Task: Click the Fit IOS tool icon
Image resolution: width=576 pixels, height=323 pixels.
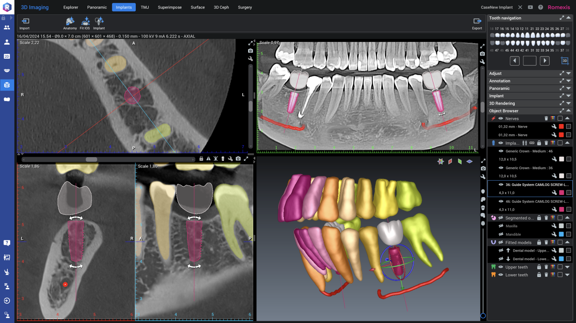Action: click(x=85, y=23)
